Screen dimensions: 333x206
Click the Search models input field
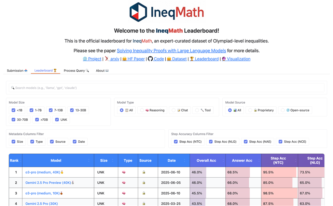(x=167, y=88)
